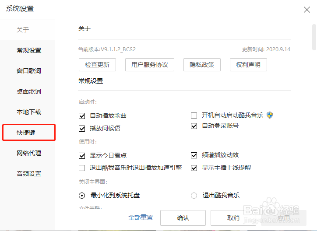Confirm settings with 确认

(183, 218)
